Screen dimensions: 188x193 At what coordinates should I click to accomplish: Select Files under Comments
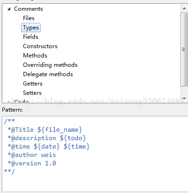[29, 18]
